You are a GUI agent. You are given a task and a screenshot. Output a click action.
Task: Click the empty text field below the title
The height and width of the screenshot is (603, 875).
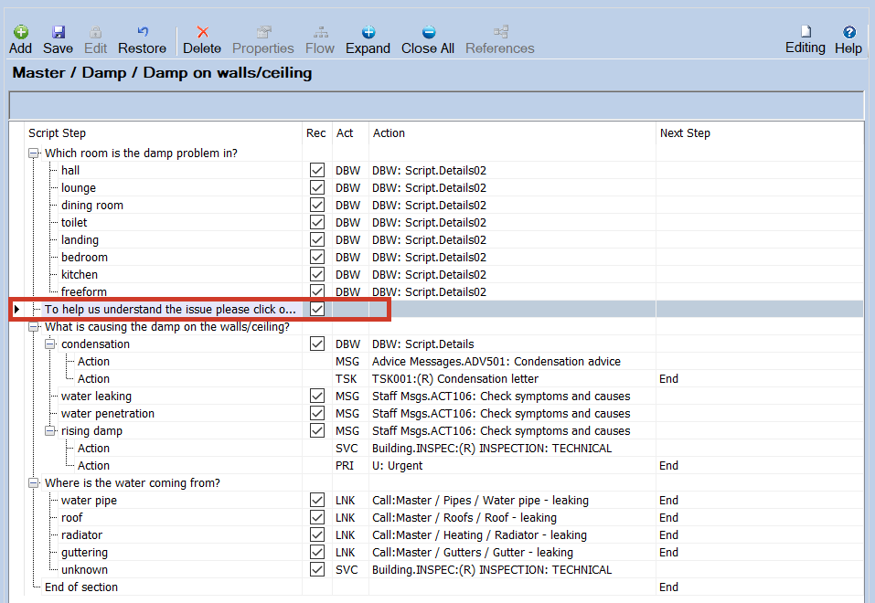(436, 105)
